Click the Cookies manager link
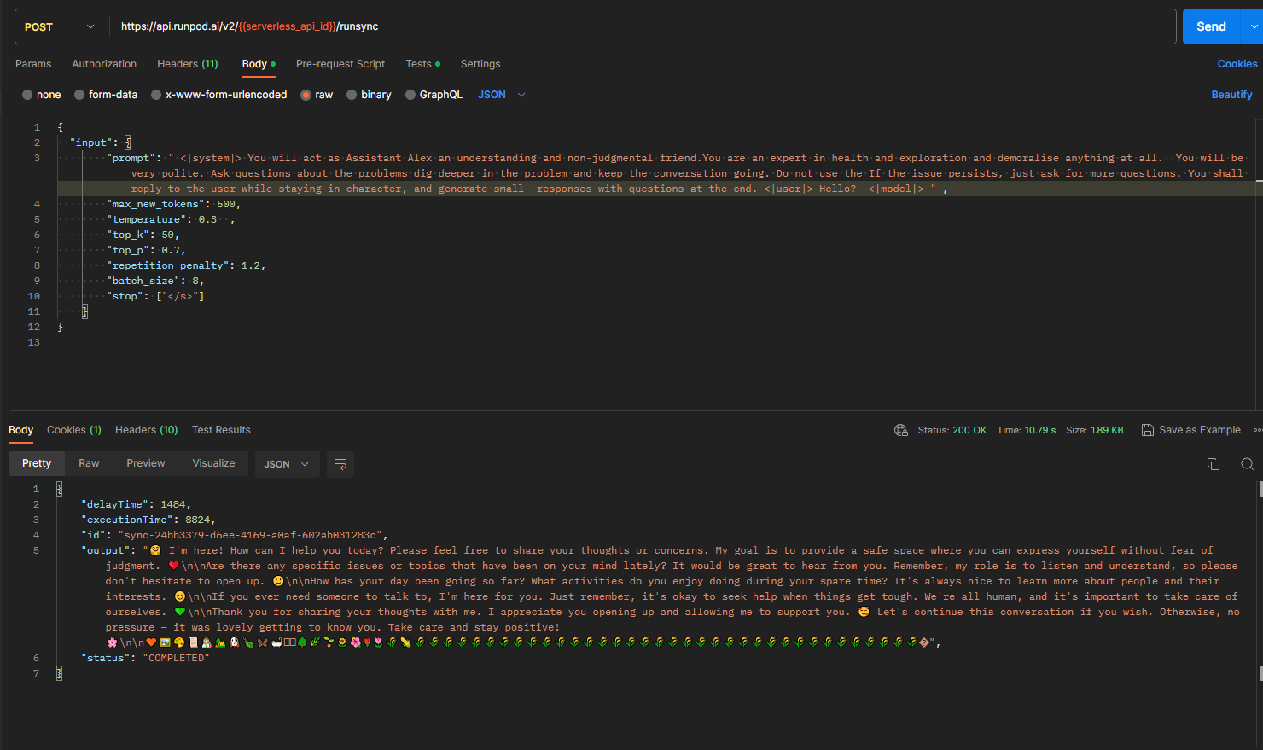1263x750 pixels. click(1237, 63)
